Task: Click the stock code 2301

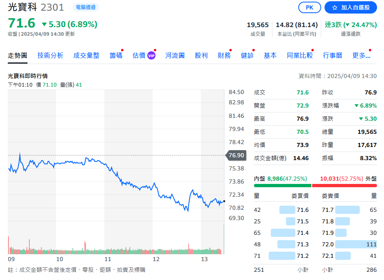Action: tap(52, 7)
